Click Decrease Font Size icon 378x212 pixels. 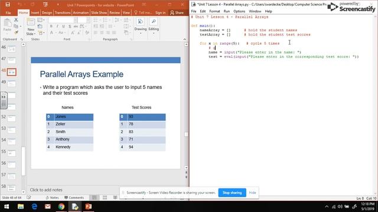click(x=79, y=32)
